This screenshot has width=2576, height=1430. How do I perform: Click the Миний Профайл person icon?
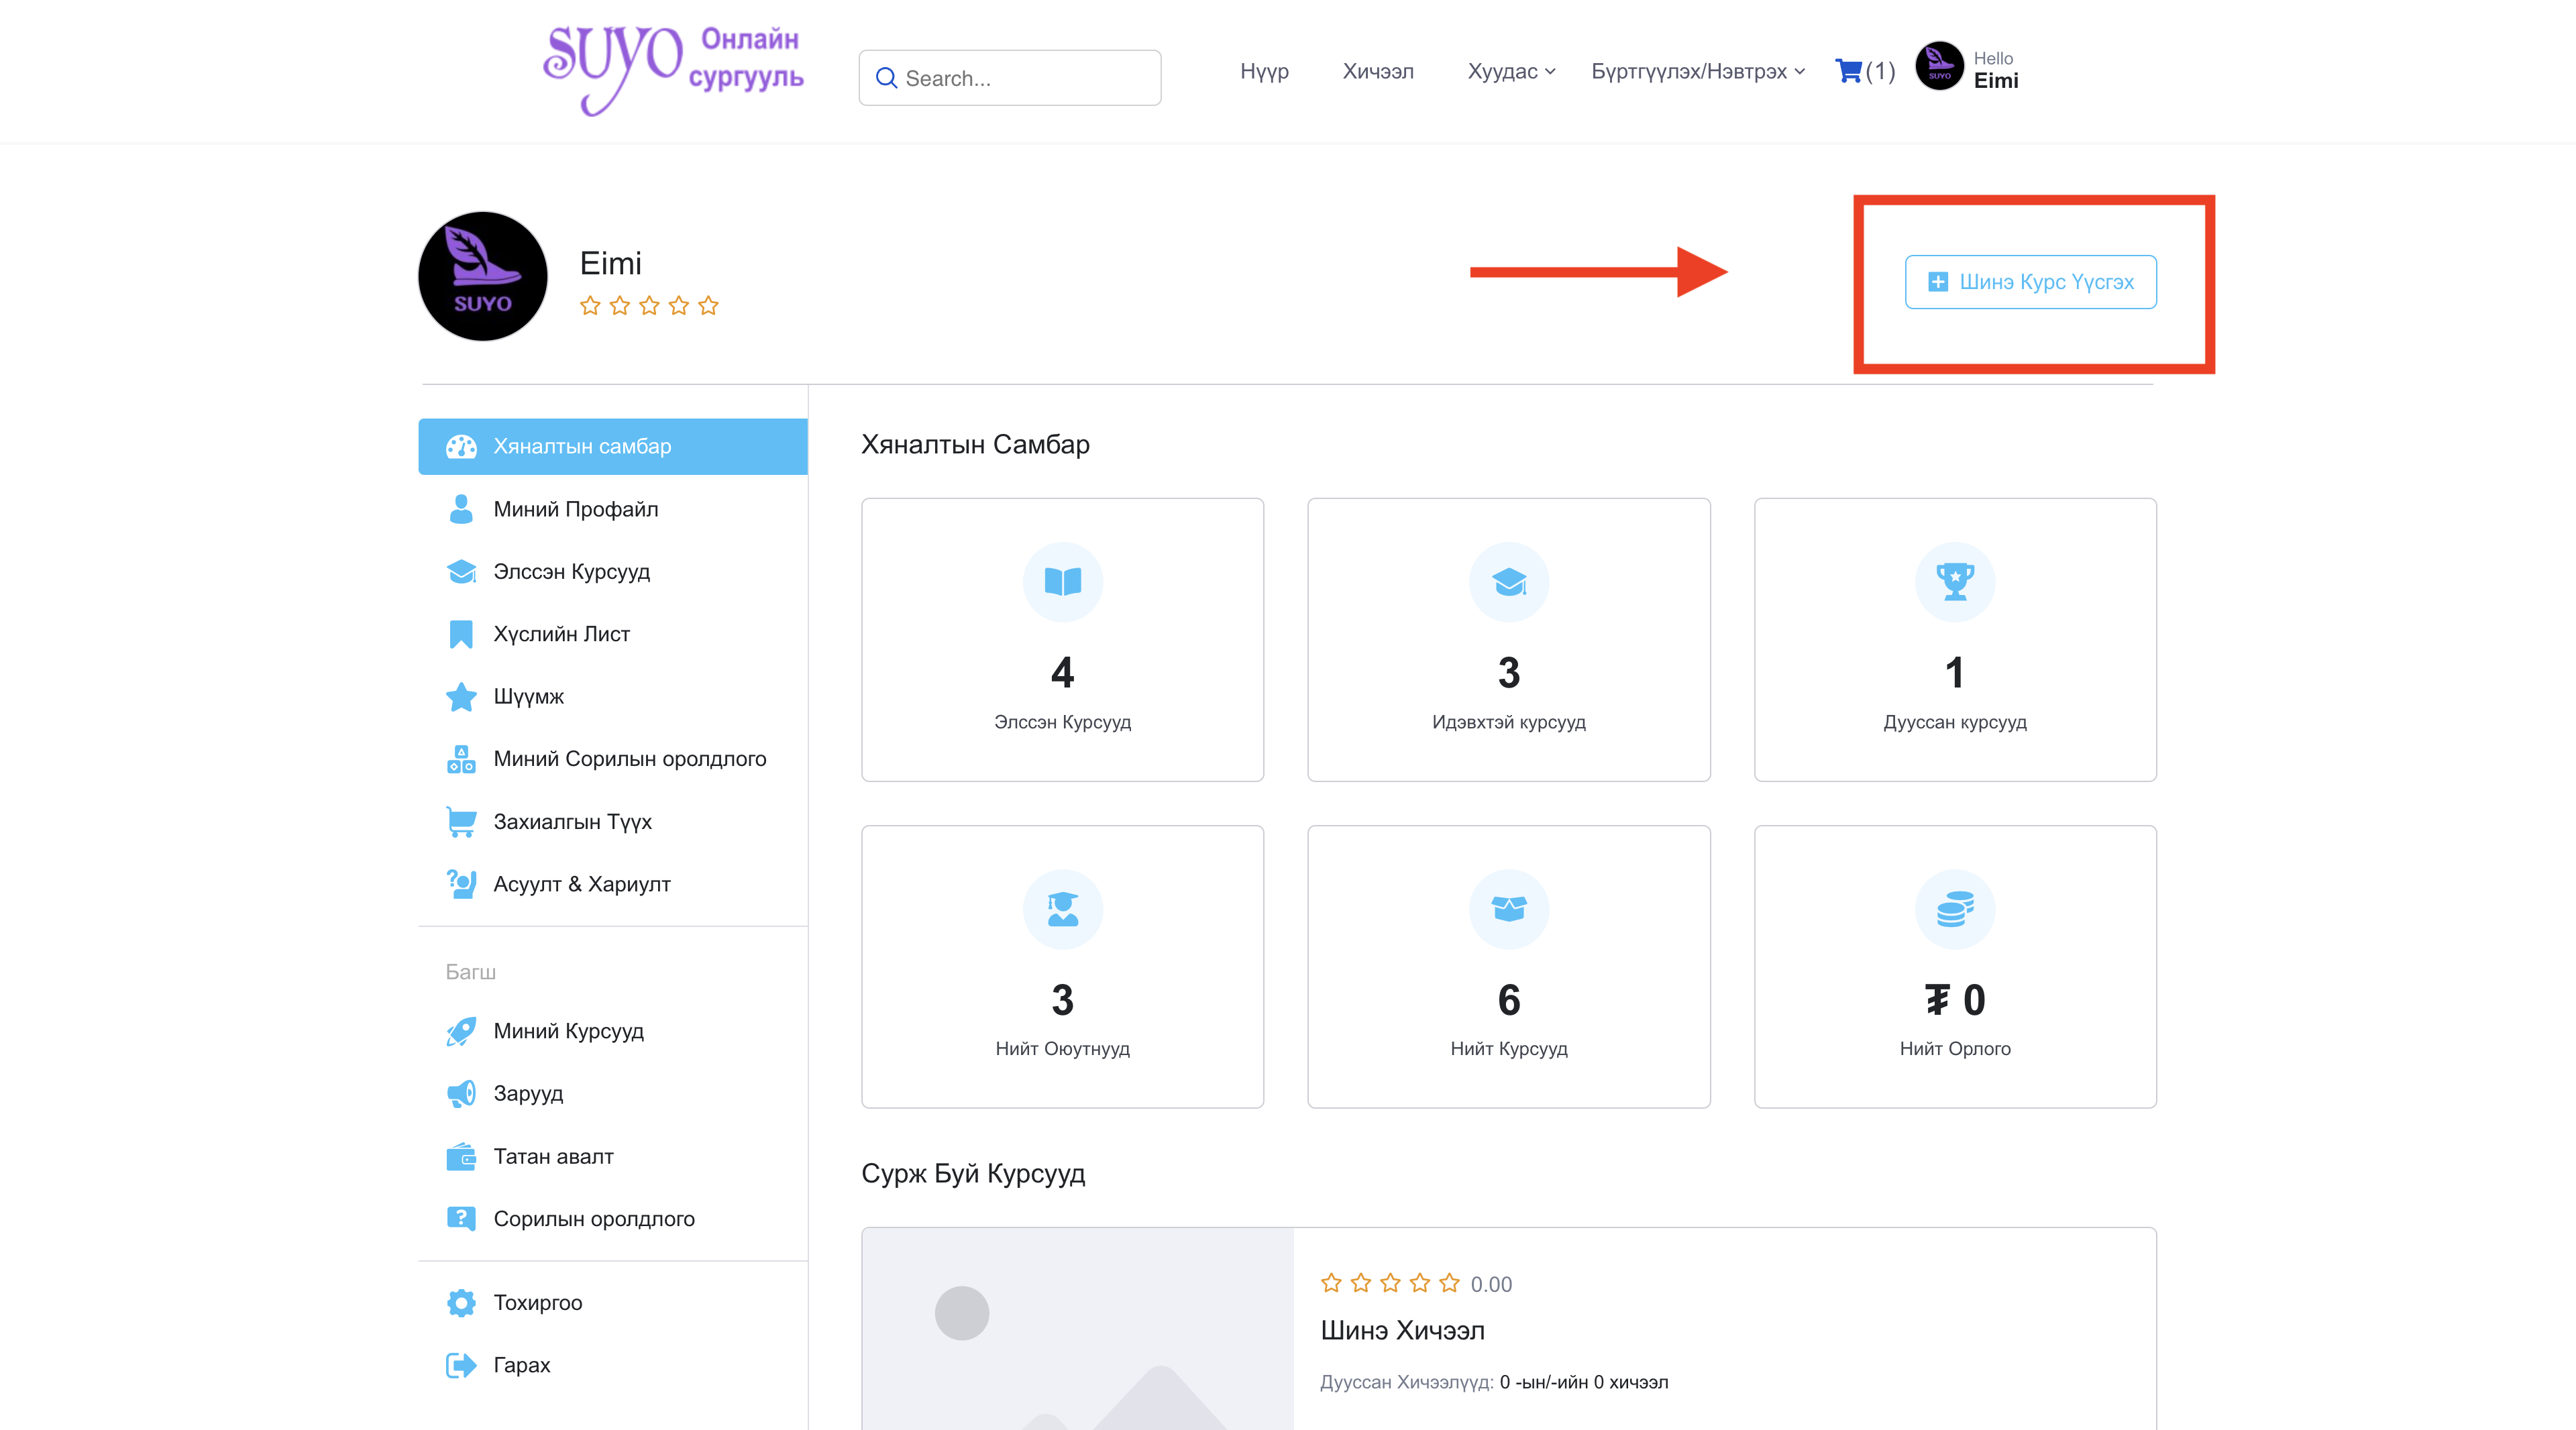461,509
